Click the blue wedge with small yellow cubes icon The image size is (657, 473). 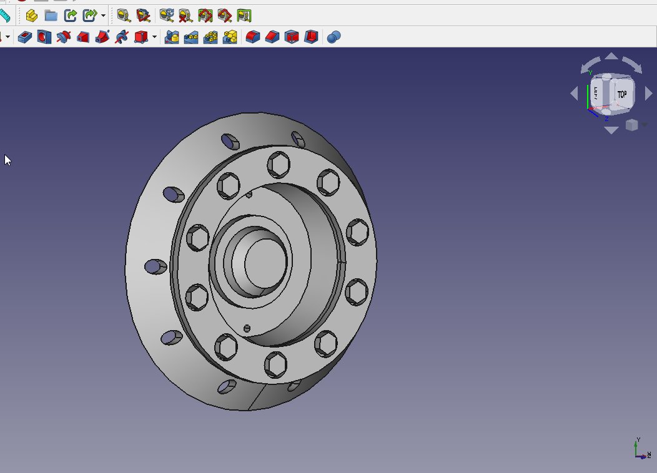click(x=191, y=37)
